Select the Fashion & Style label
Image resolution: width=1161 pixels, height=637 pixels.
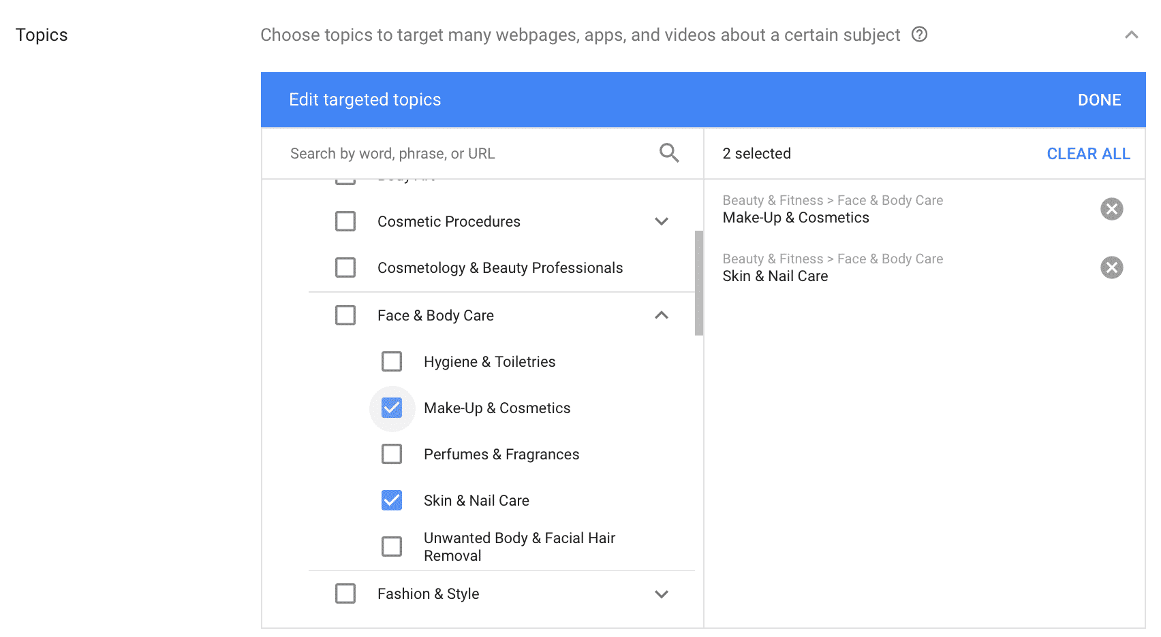(428, 594)
